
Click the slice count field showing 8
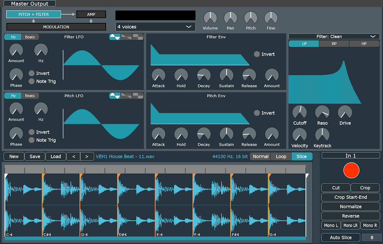point(372,237)
